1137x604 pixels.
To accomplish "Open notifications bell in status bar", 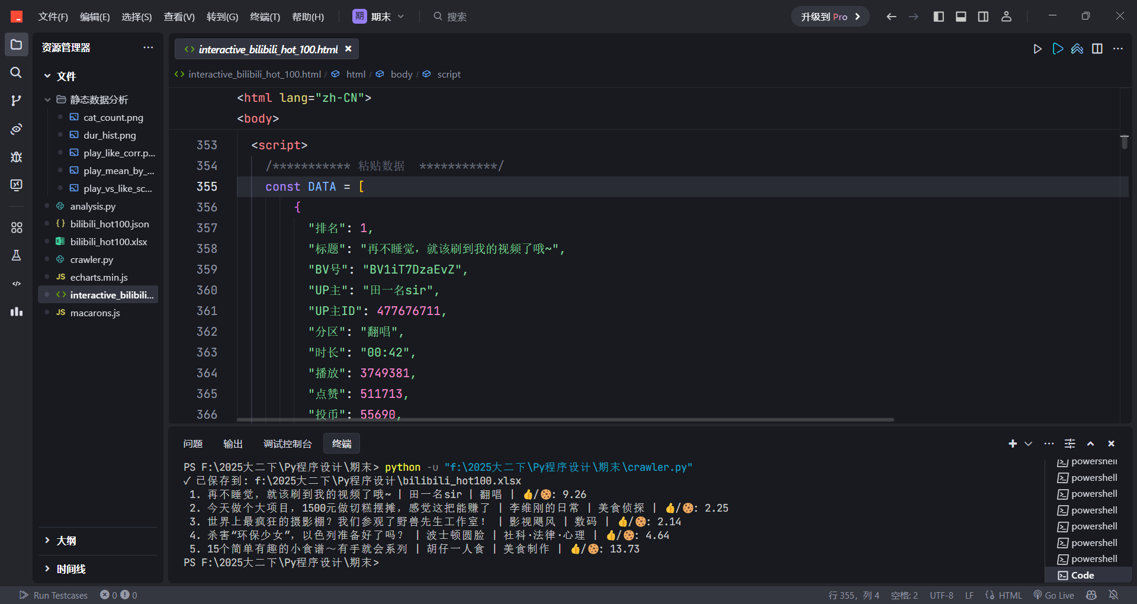I will point(1113,595).
